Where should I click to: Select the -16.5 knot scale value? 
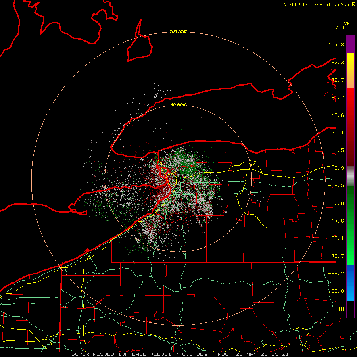[336, 186]
